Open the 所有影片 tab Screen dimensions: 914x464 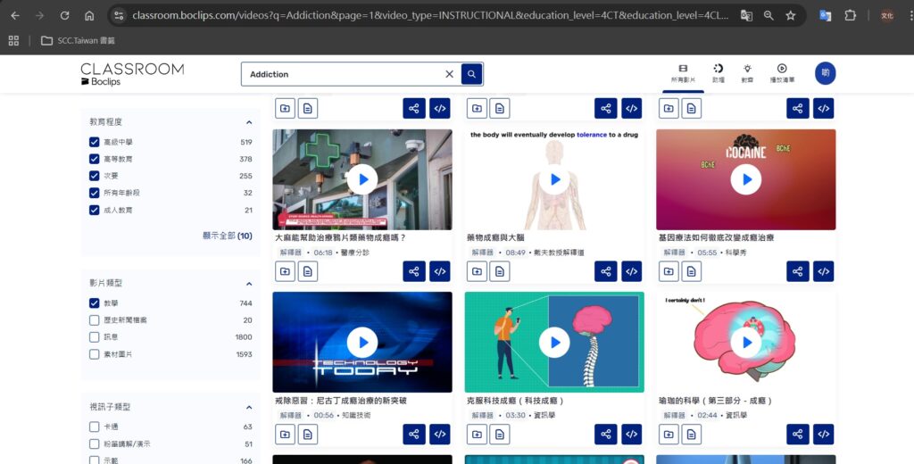[x=682, y=73]
